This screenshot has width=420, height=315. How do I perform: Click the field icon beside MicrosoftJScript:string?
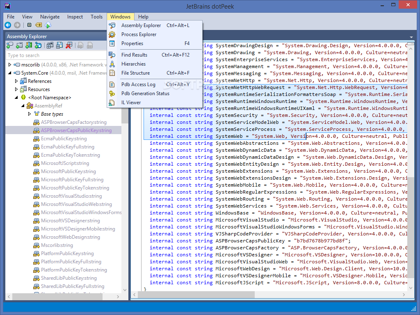pyautogui.click(x=37, y=163)
